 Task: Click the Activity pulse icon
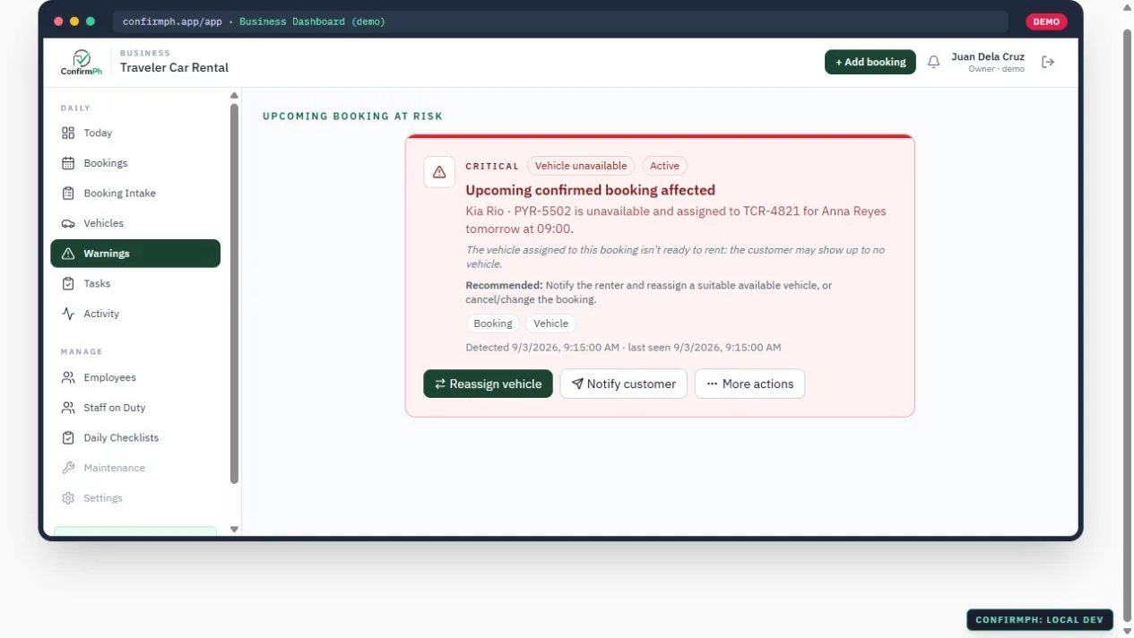pyautogui.click(x=68, y=314)
